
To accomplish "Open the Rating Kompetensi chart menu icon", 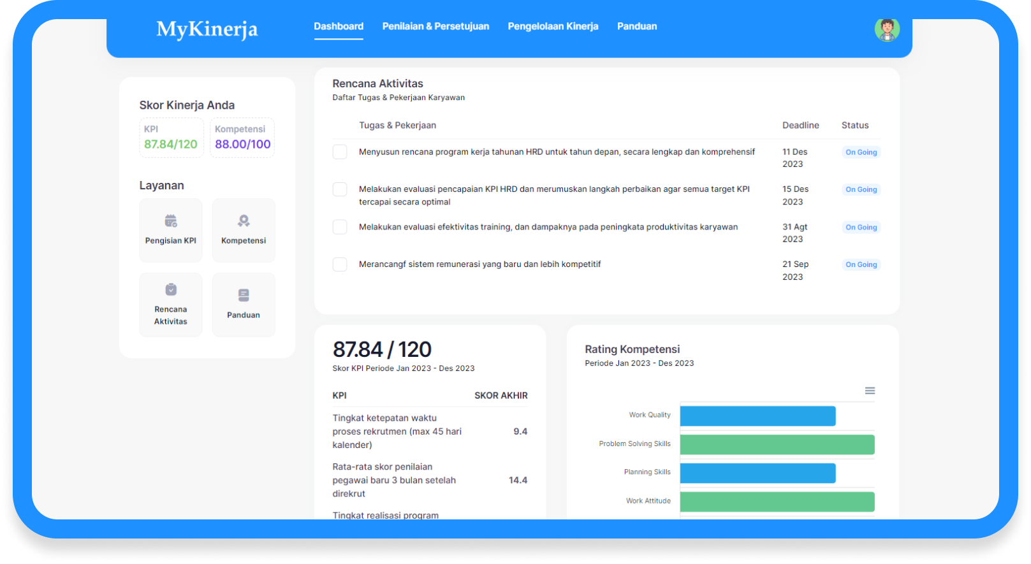I will click(870, 391).
